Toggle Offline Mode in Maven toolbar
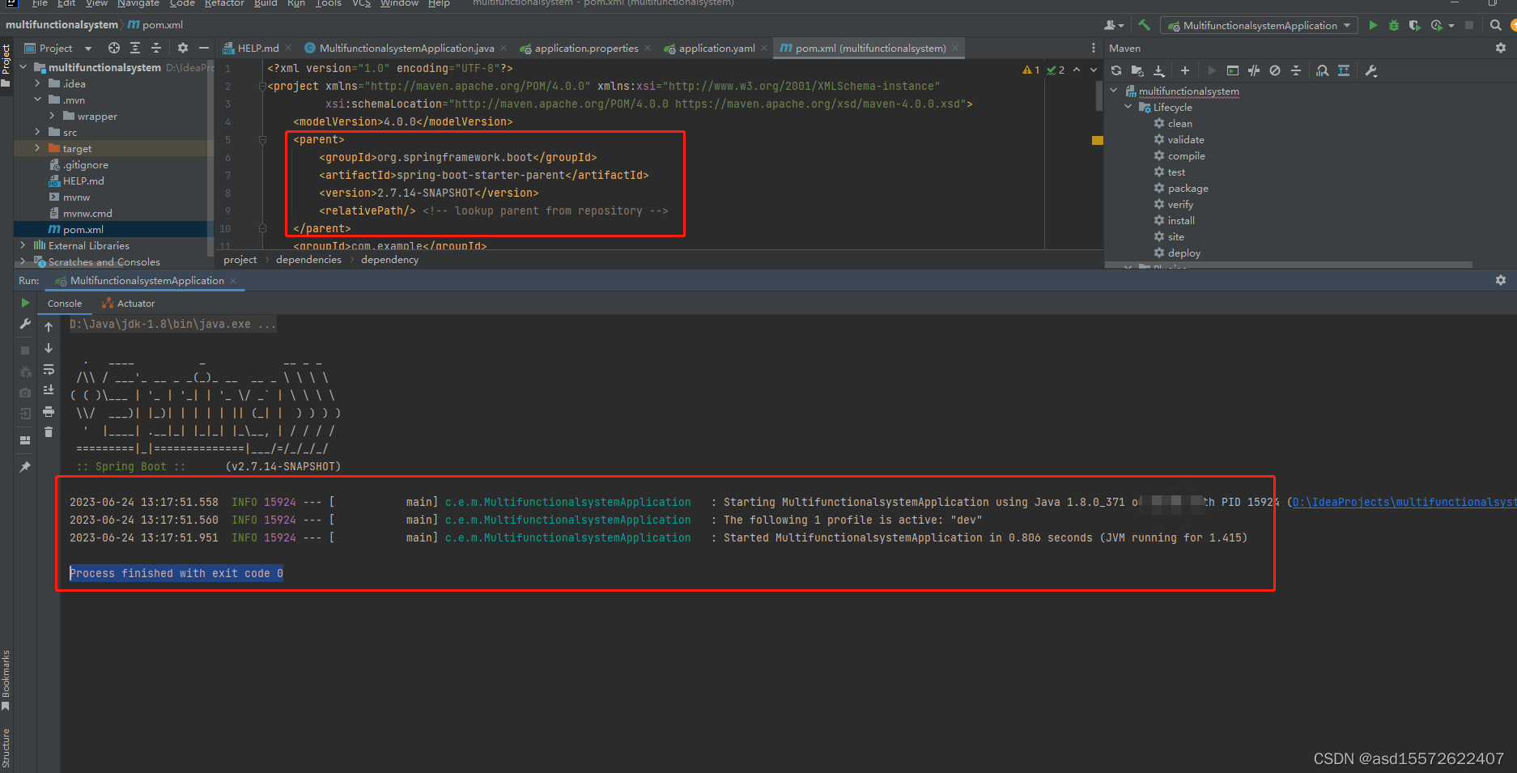Viewport: 1517px width, 773px height. 1275,70
